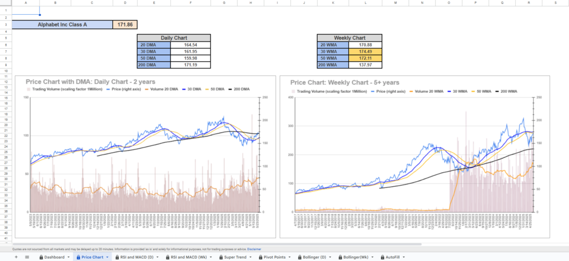569x261 pixels.
Task: Click lock icon on Price Chart tab
Action: pos(78,257)
